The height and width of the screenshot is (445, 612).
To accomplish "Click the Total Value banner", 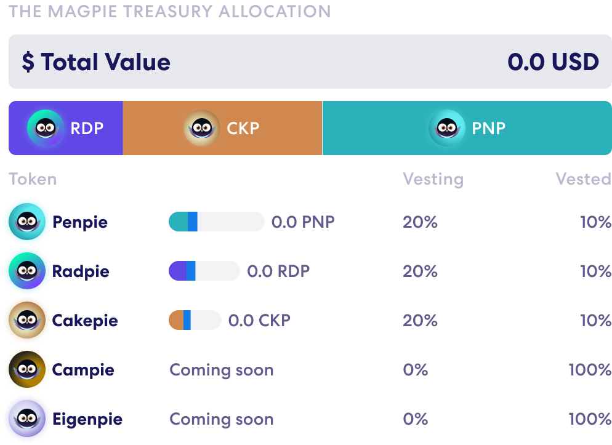I will click(310, 62).
